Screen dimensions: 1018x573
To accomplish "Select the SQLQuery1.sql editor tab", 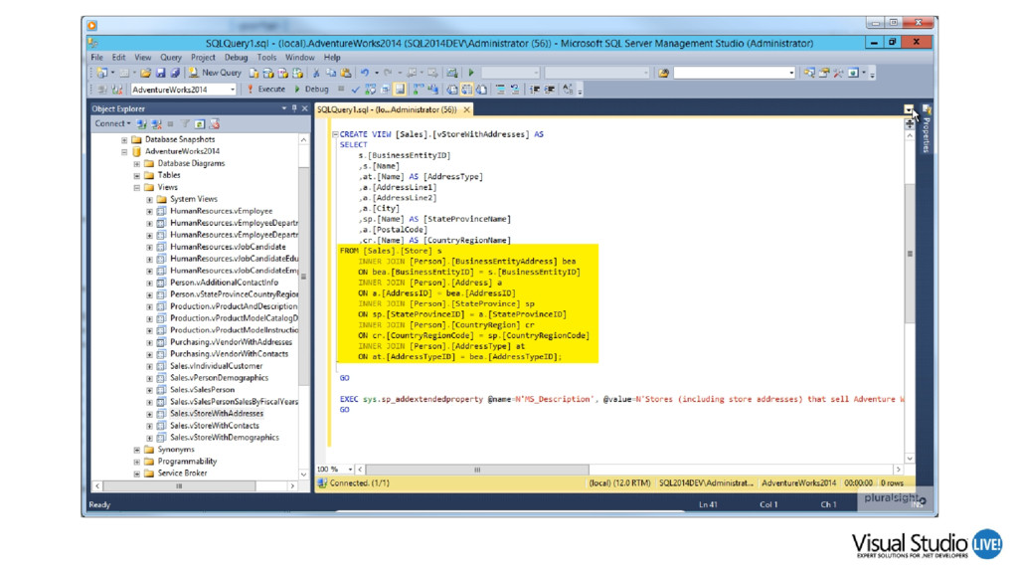I will pos(387,109).
